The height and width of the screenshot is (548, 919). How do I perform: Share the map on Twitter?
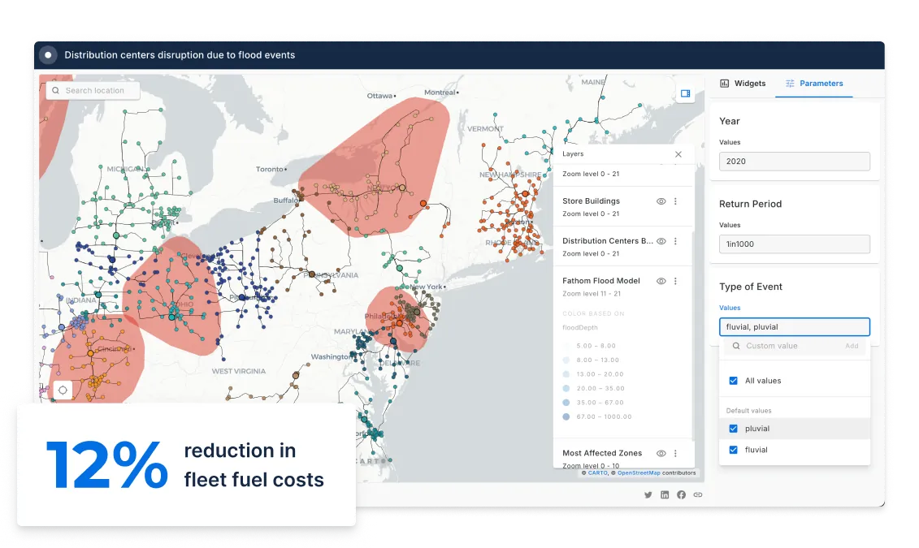pos(648,494)
